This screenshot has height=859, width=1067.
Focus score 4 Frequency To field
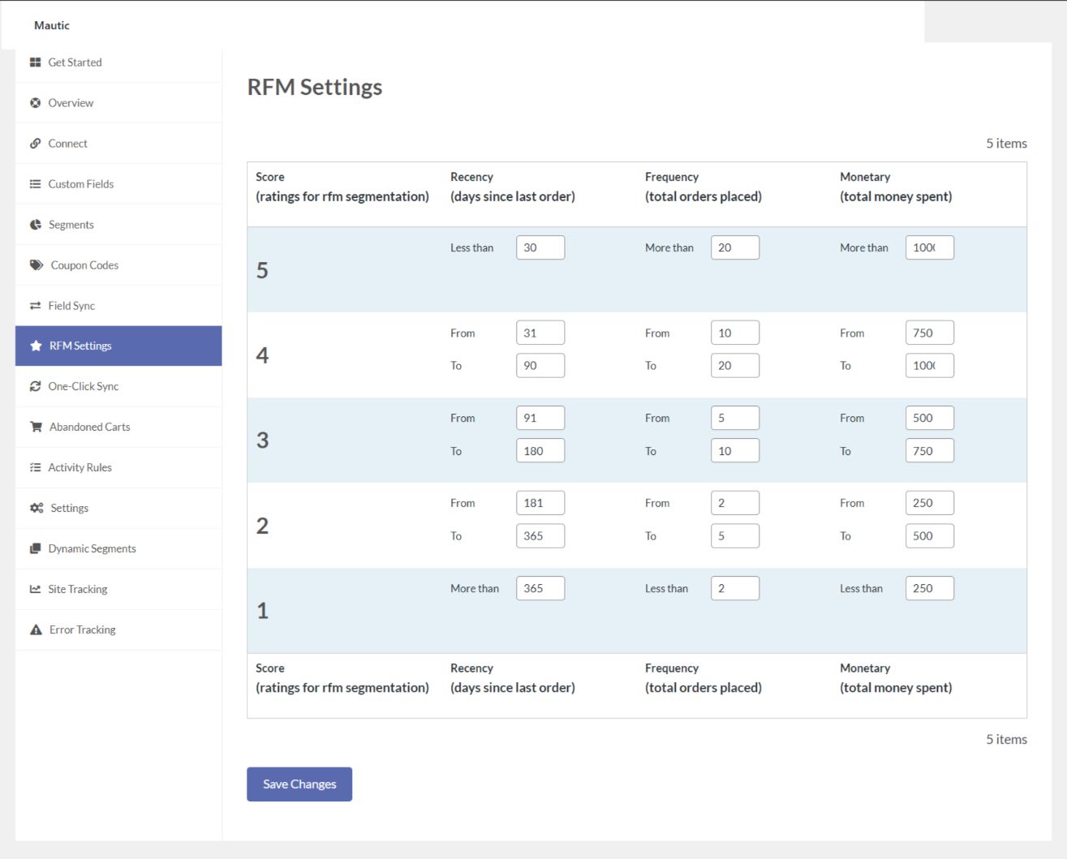tap(735, 365)
